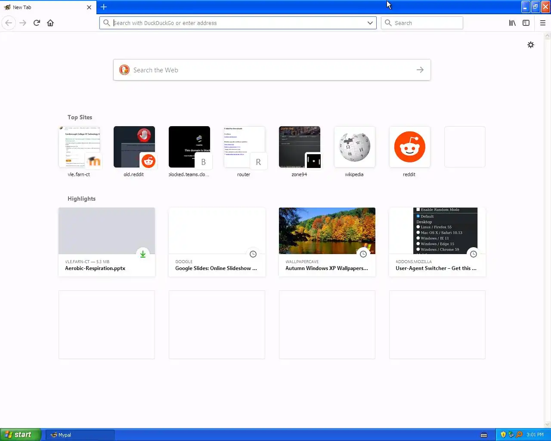Focus the DuckDuckGo address bar
551x441 pixels.
pyautogui.click(x=238, y=23)
